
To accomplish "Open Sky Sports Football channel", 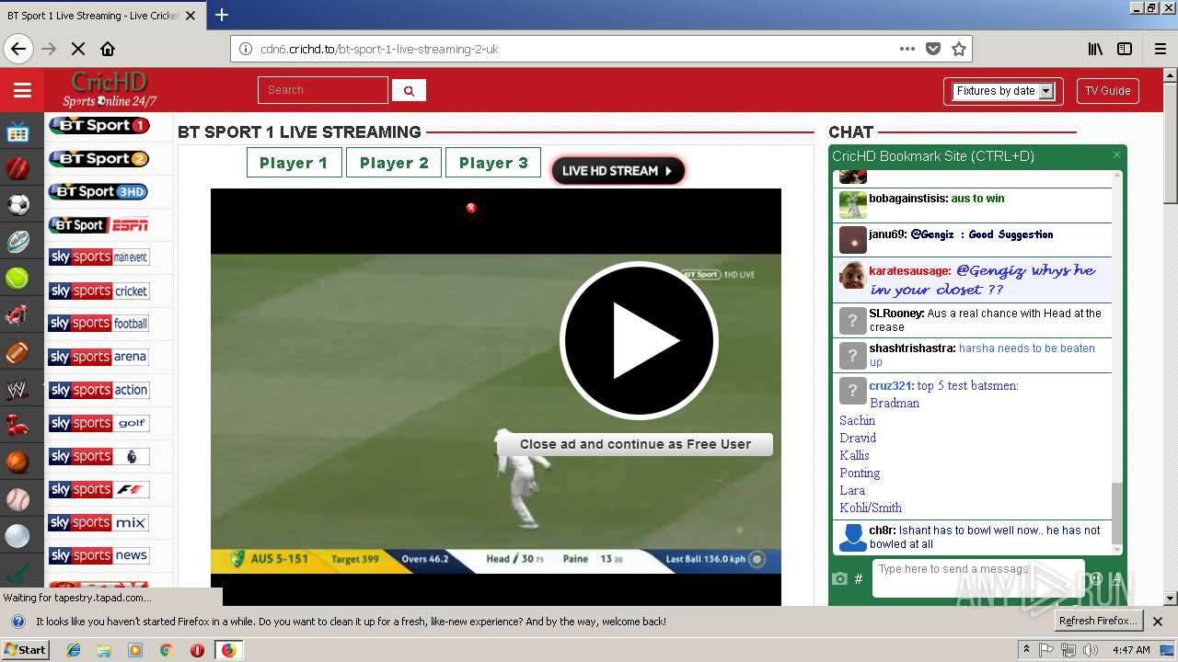I will (x=98, y=324).
